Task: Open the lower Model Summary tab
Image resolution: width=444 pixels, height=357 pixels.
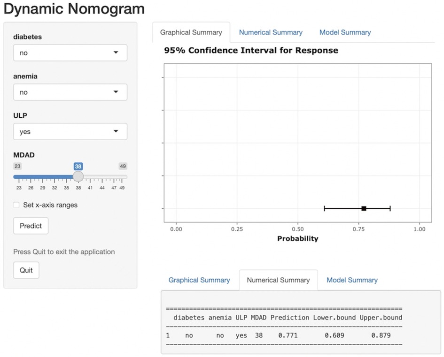Action: [352, 280]
